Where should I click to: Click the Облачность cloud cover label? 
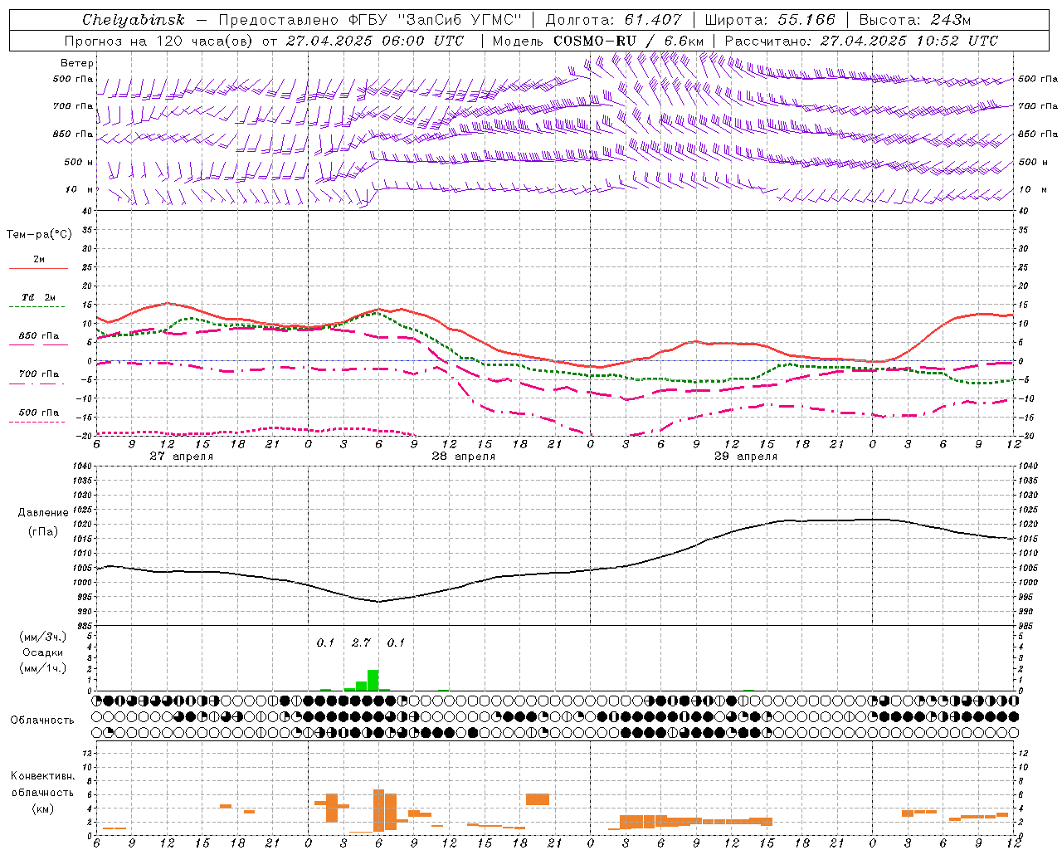42,720
